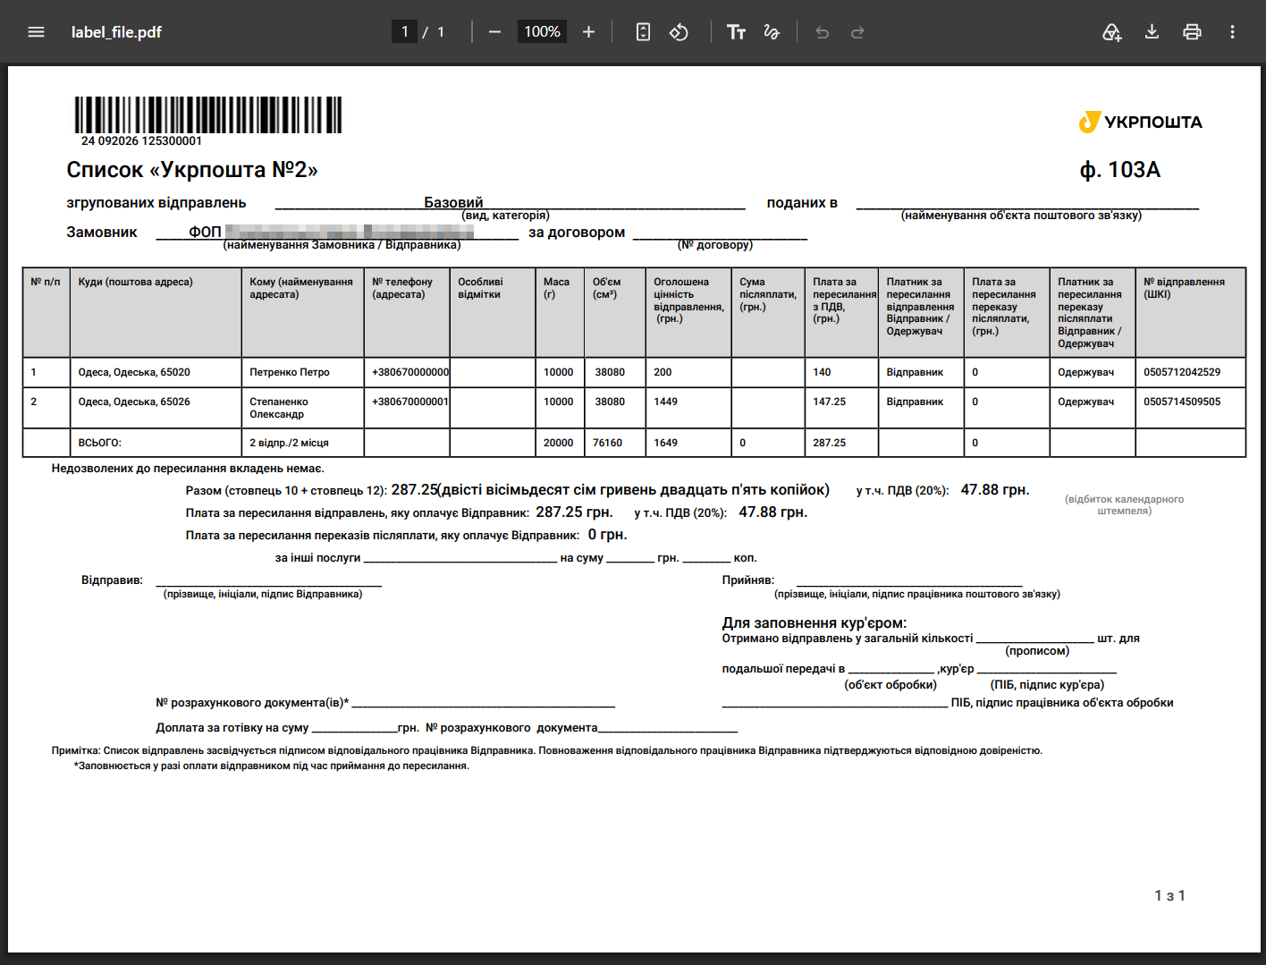
Task: Click the Замовник label
Action: 102,233
